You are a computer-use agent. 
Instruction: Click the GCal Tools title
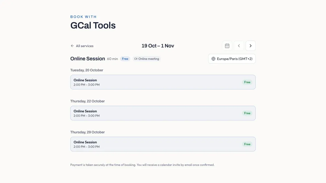pyautogui.click(x=93, y=25)
